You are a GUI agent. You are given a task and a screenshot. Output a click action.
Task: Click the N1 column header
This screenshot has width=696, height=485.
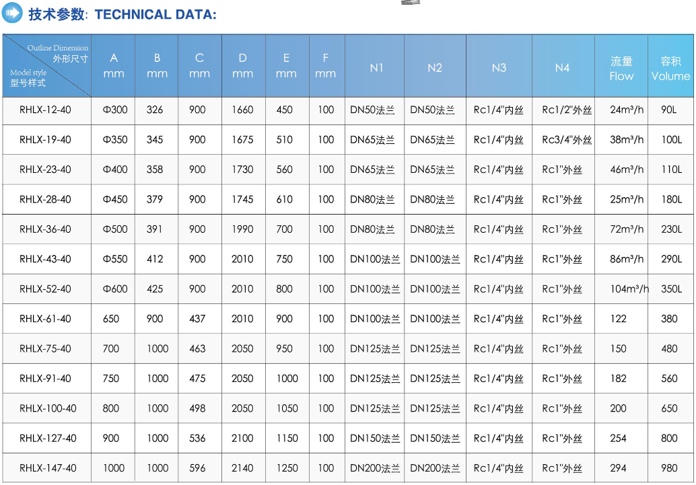coord(376,67)
